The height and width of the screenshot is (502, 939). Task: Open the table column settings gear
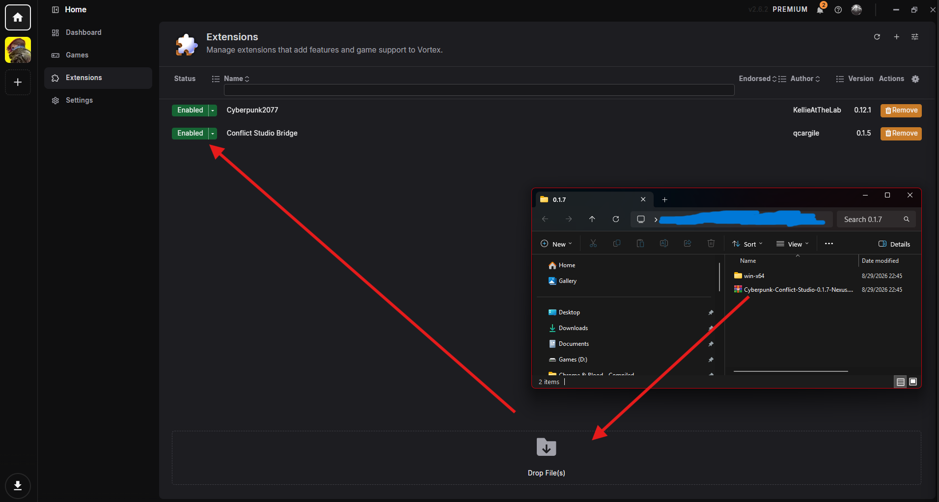tap(915, 79)
